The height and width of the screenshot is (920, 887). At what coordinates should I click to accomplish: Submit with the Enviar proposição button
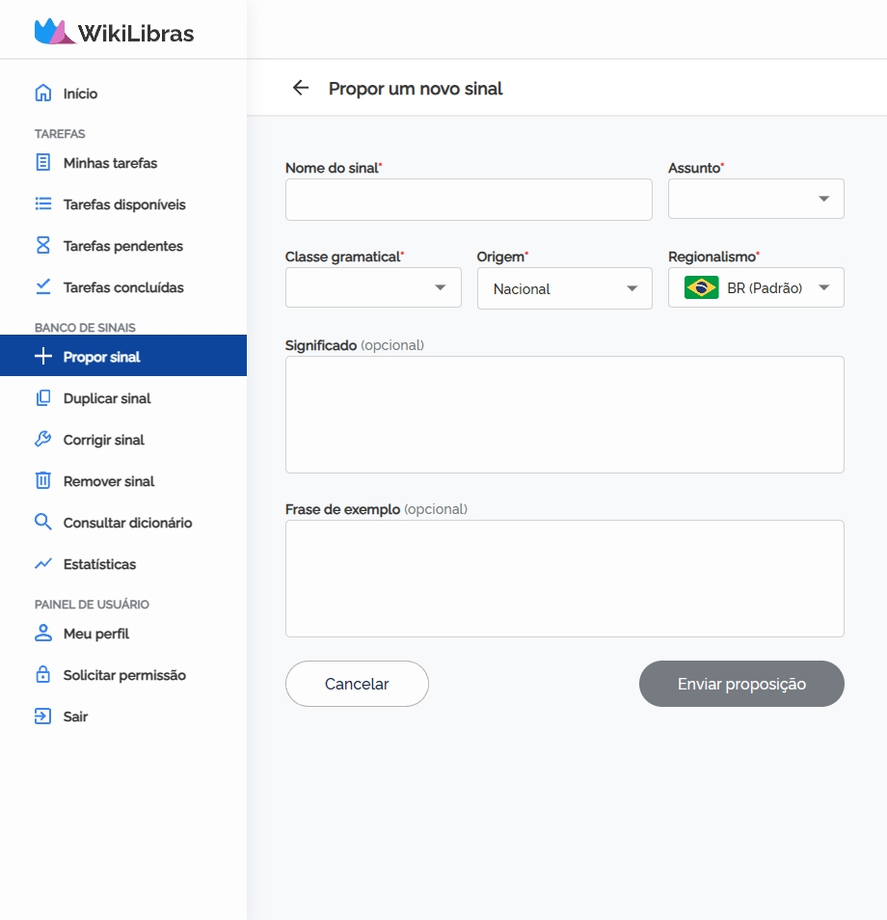coord(741,684)
